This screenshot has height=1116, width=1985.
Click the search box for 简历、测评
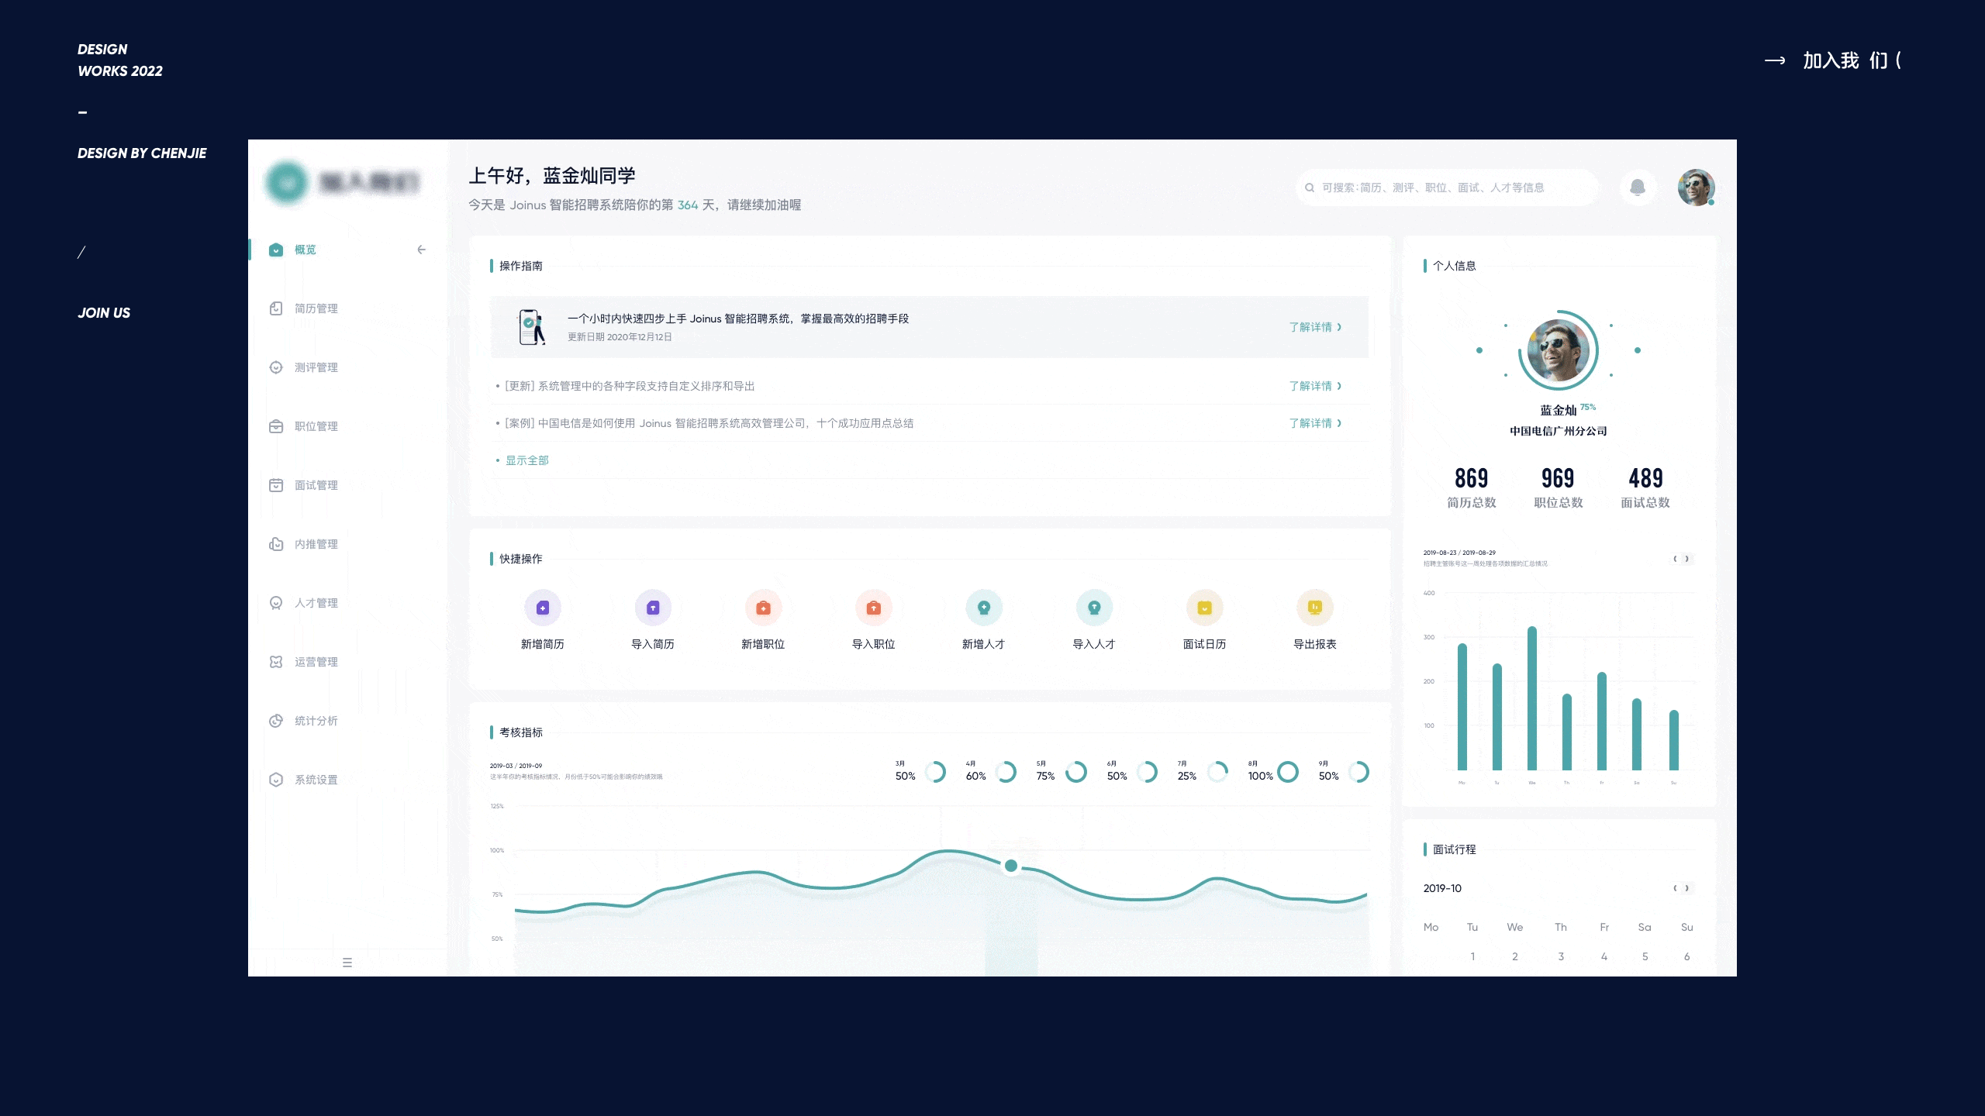[1448, 188]
